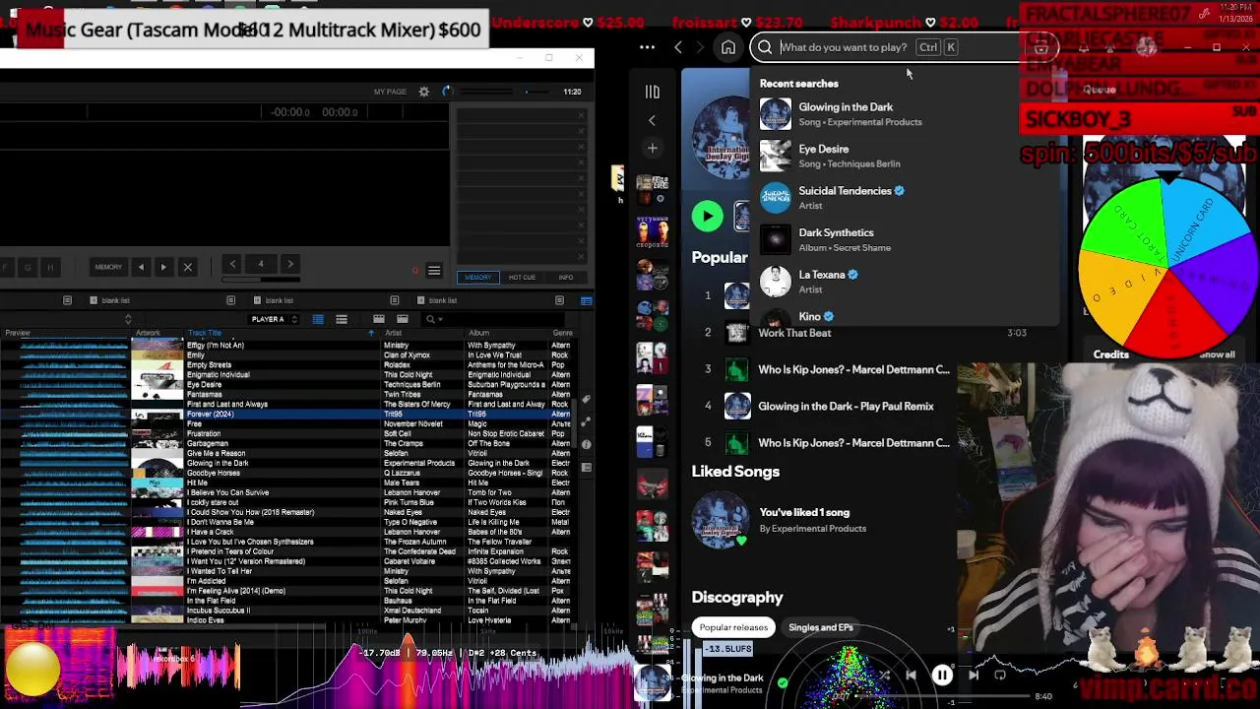Open MY PAGE in rekordbox

pos(390,92)
